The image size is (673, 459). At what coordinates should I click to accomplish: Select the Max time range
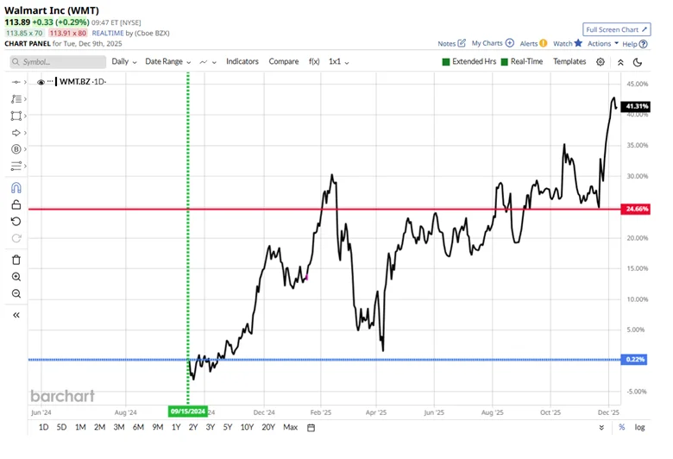pos(290,427)
